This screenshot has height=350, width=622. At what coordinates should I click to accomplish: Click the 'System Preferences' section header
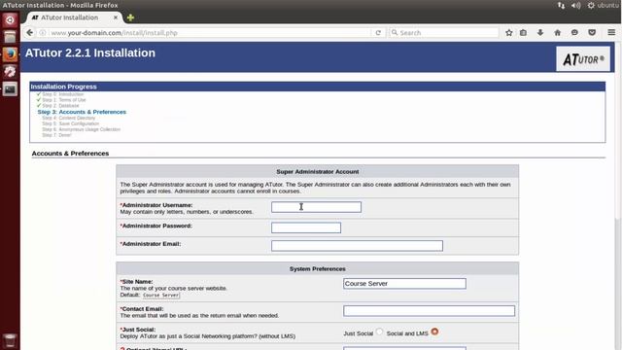(x=318, y=268)
